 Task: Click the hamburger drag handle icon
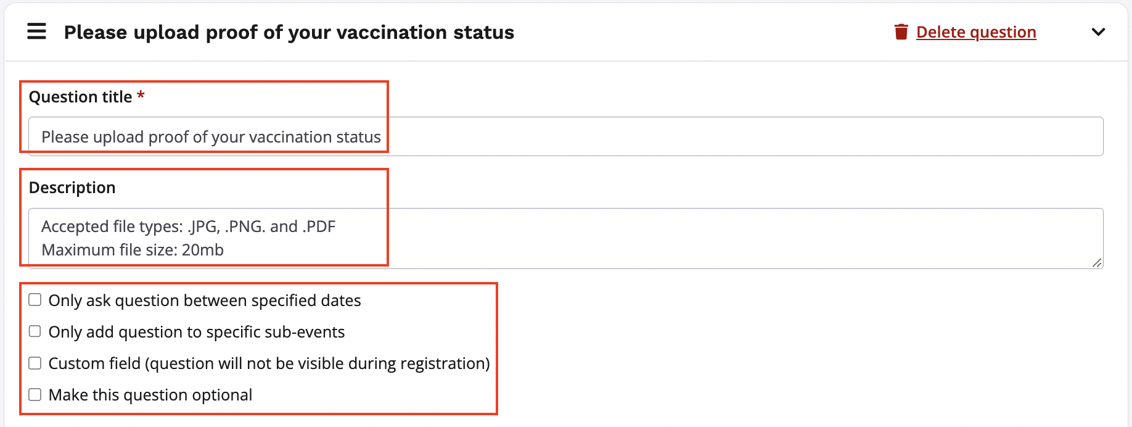click(x=37, y=31)
